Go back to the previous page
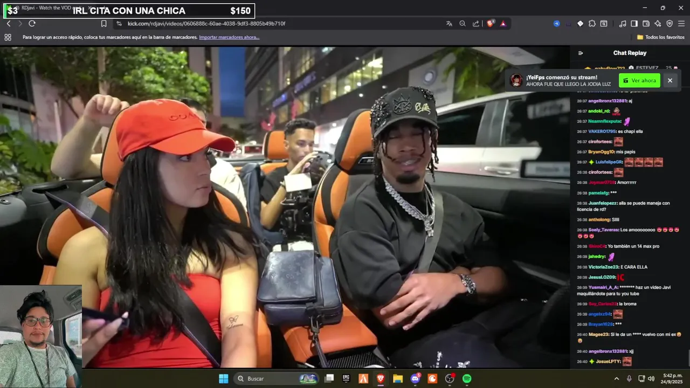 [x=9, y=24]
